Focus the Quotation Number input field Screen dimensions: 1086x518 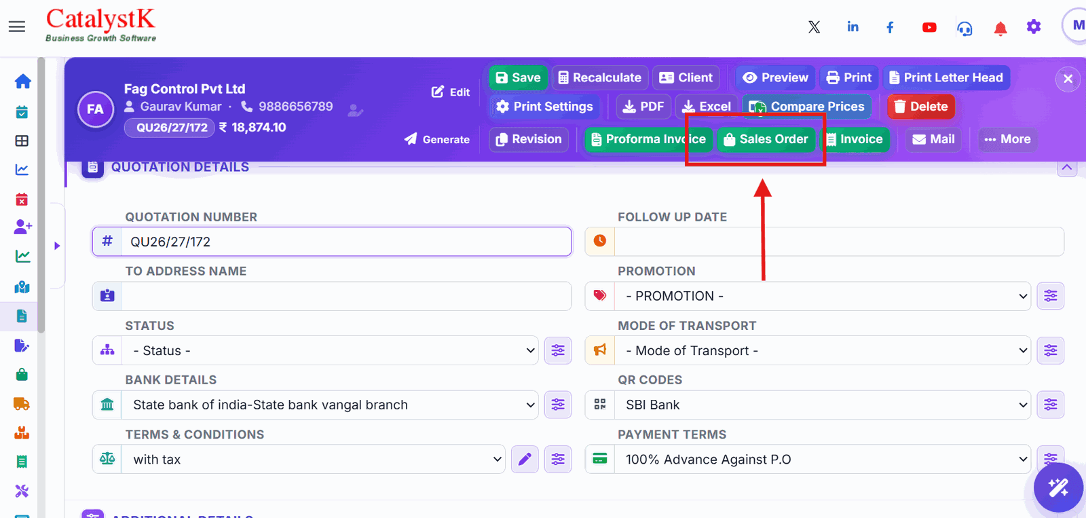click(346, 242)
